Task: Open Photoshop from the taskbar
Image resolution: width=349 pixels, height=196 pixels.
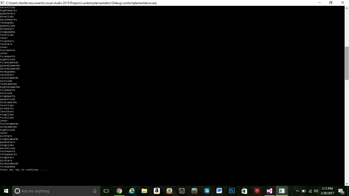Action: click(232, 191)
